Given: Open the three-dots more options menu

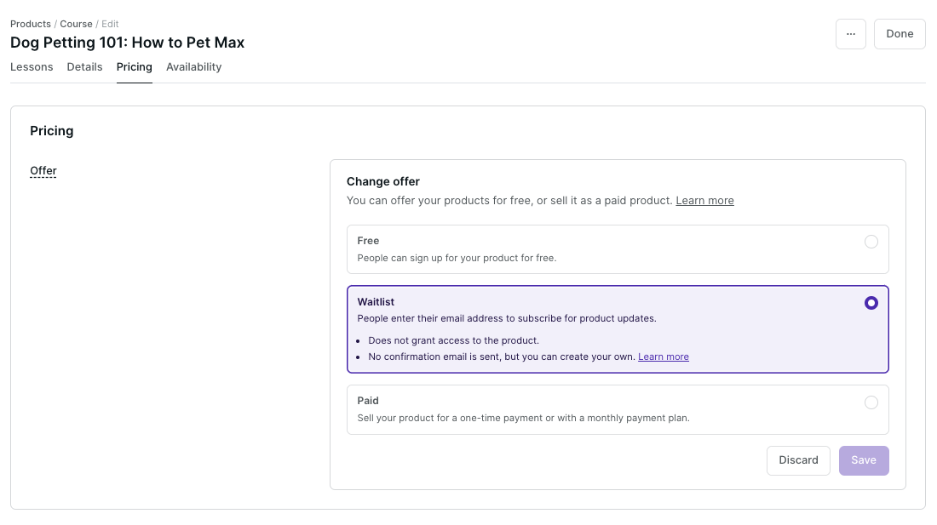Looking at the screenshot, I should point(851,34).
